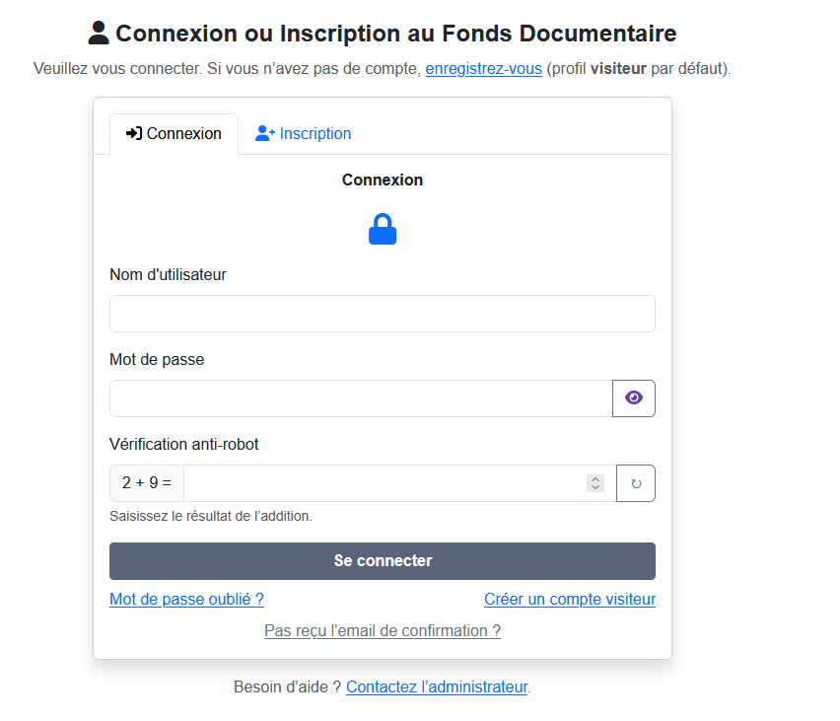840x721 pixels.
Task: Follow the enregistrez-vous registration link
Action: pos(483,69)
